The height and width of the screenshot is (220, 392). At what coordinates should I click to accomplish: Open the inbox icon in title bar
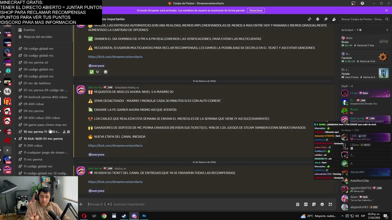point(353,3)
